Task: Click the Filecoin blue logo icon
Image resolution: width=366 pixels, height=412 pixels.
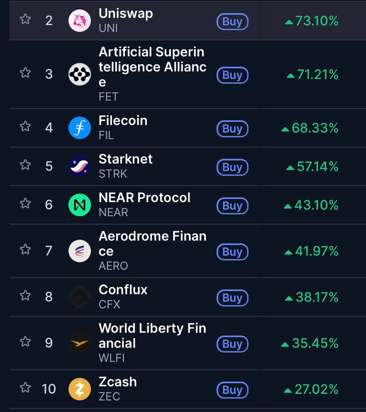Action: pyautogui.click(x=80, y=128)
